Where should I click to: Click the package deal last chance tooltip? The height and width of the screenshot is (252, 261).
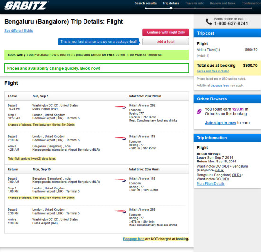point(99,42)
